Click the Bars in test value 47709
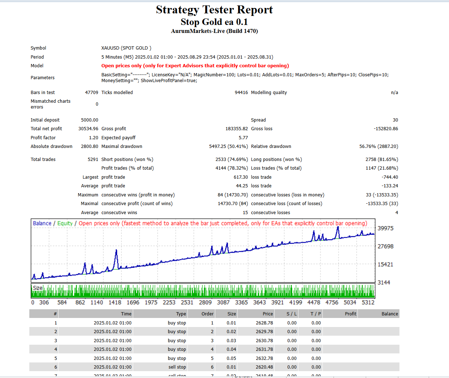The width and height of the screenshot is (449, 378). click(92, 93)
